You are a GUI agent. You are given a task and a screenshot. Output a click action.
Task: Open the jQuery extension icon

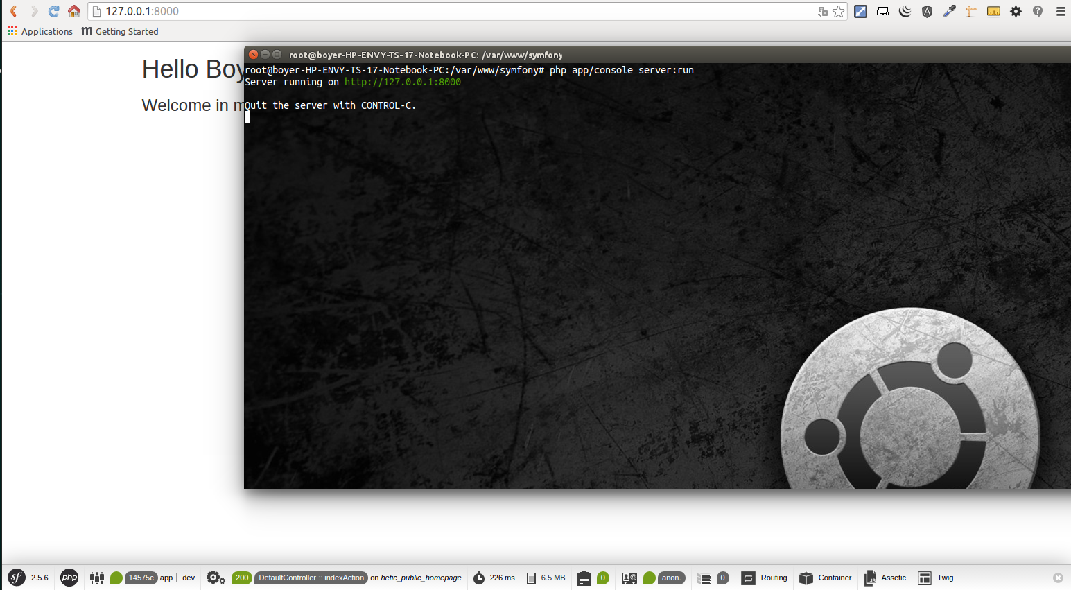(x=905, y=11)
